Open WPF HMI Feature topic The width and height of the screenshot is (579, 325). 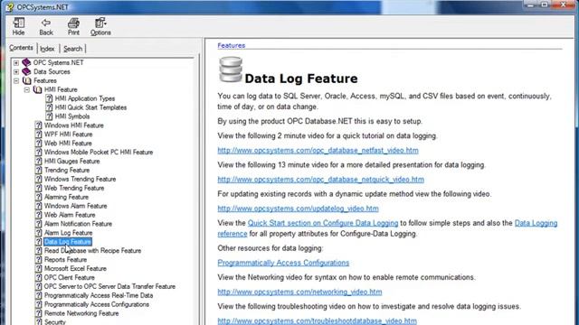[69, 135]
